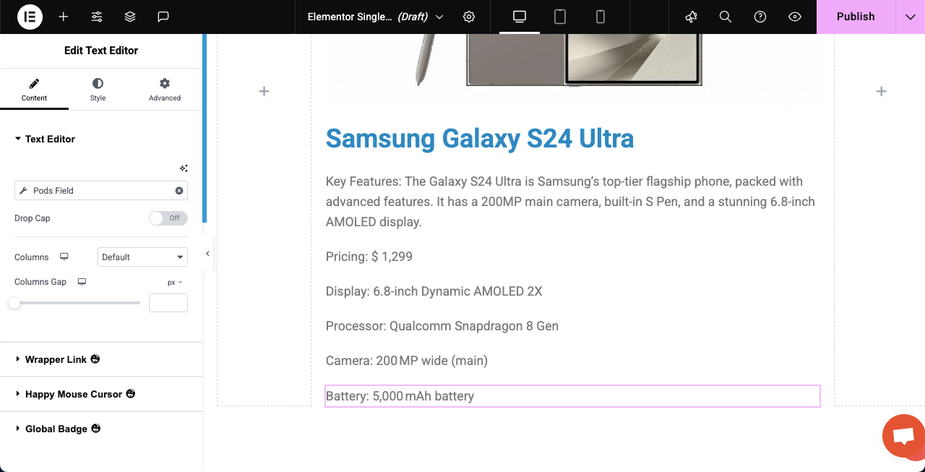Click responsive monitor icon beside Columns
This screenshot has width=925, height=472.
click(x=64, y=257)
